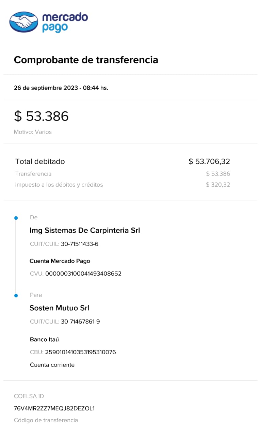261x436 pixels.
Task: Click the $ 53.706,32 total amount
Action: coord(209,161)
